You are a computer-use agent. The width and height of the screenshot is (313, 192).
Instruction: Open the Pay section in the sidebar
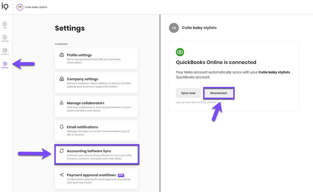click(x=5, y=25)
